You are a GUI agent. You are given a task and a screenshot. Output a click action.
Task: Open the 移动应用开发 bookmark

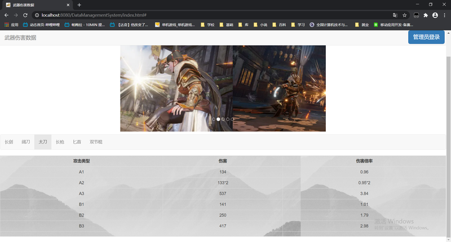pos(393,25)
